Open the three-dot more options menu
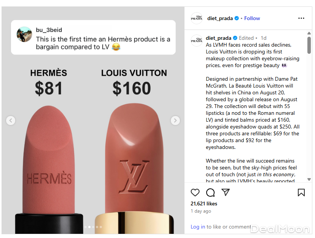315x238 pixels. point(301,18)
